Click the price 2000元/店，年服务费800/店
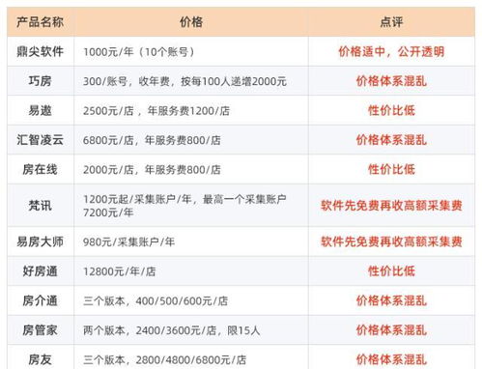 [x=152, y=170]
